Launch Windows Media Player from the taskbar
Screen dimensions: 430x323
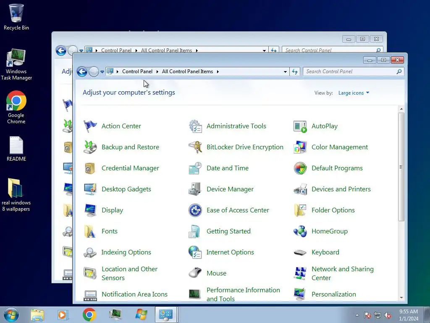click(63, 315)
